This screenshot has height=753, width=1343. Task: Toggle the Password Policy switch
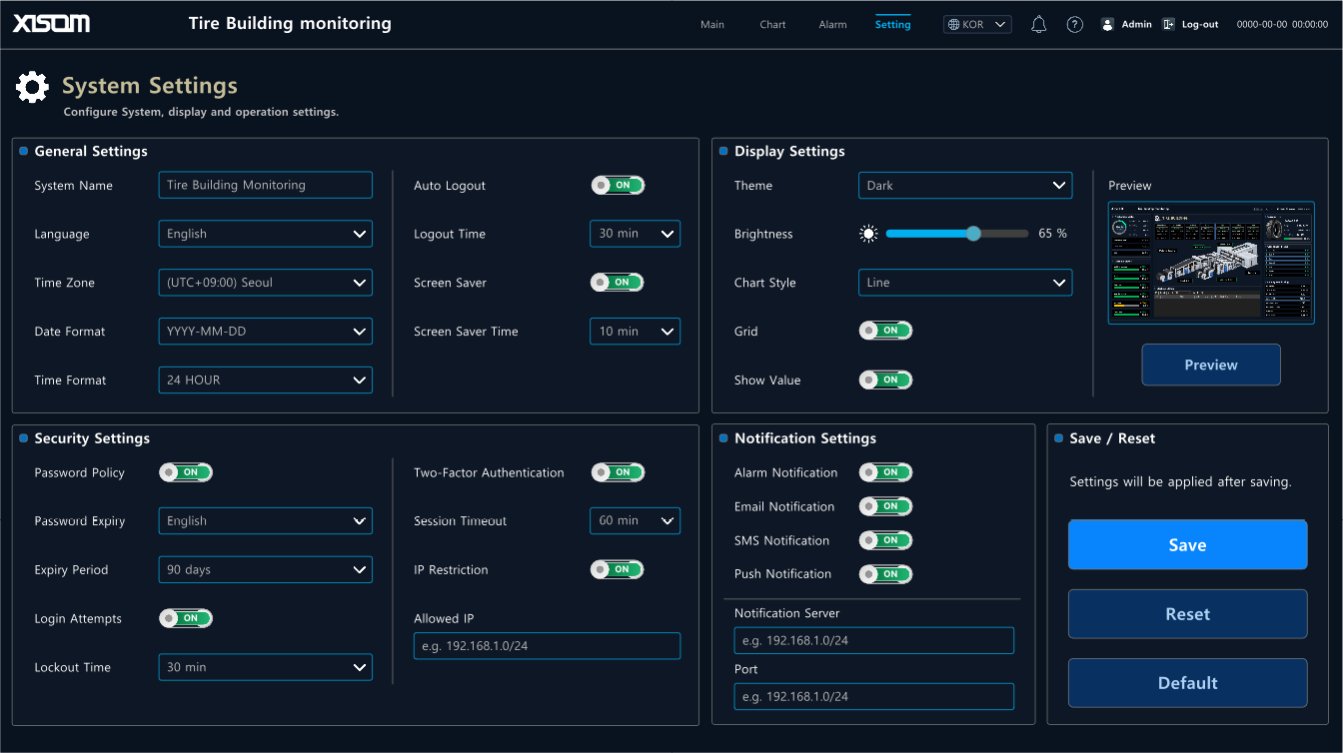186,472
